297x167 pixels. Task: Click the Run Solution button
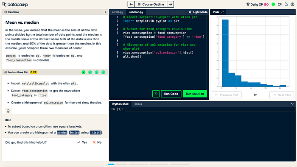tap(195, 94)
